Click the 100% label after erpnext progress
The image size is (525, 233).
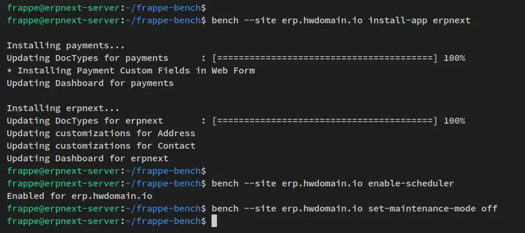pyautogui.click(x=454, y=121)
